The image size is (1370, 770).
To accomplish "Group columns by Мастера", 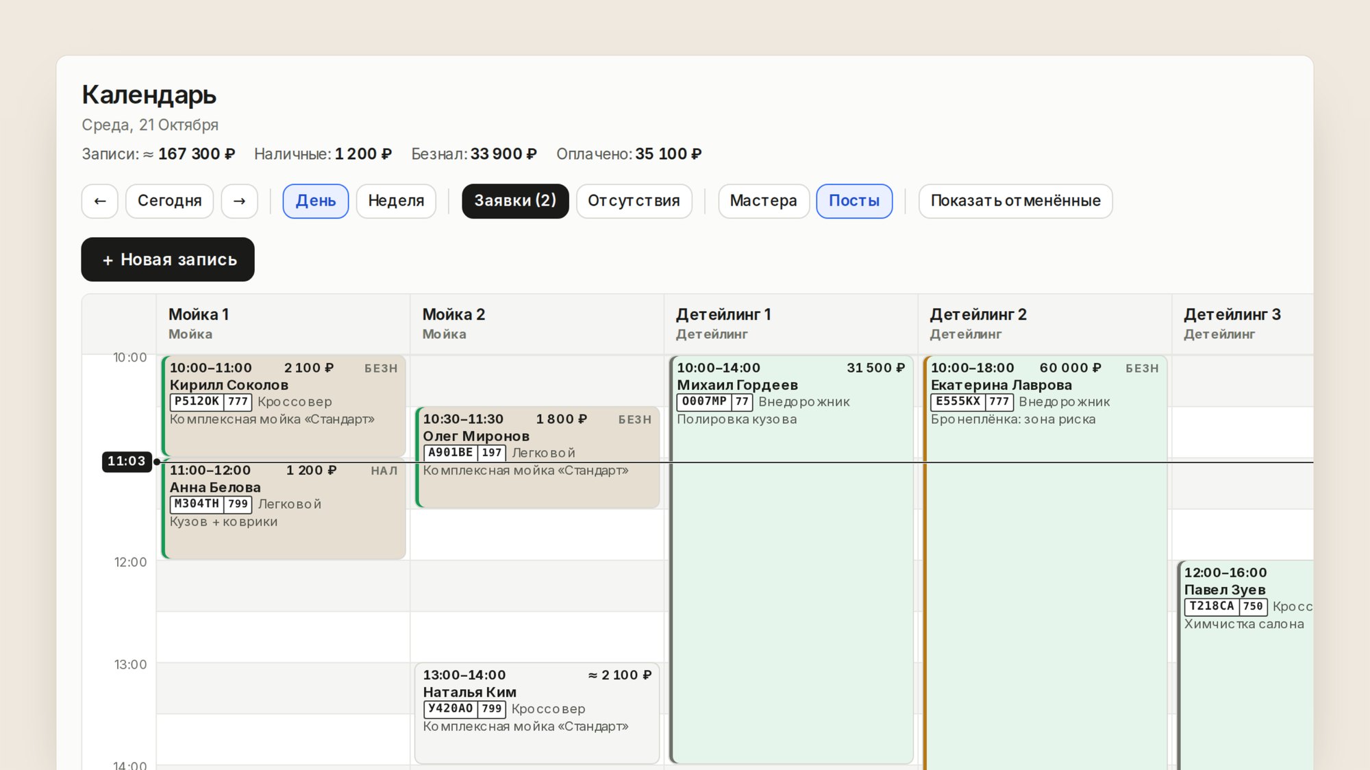I will 763,201.
